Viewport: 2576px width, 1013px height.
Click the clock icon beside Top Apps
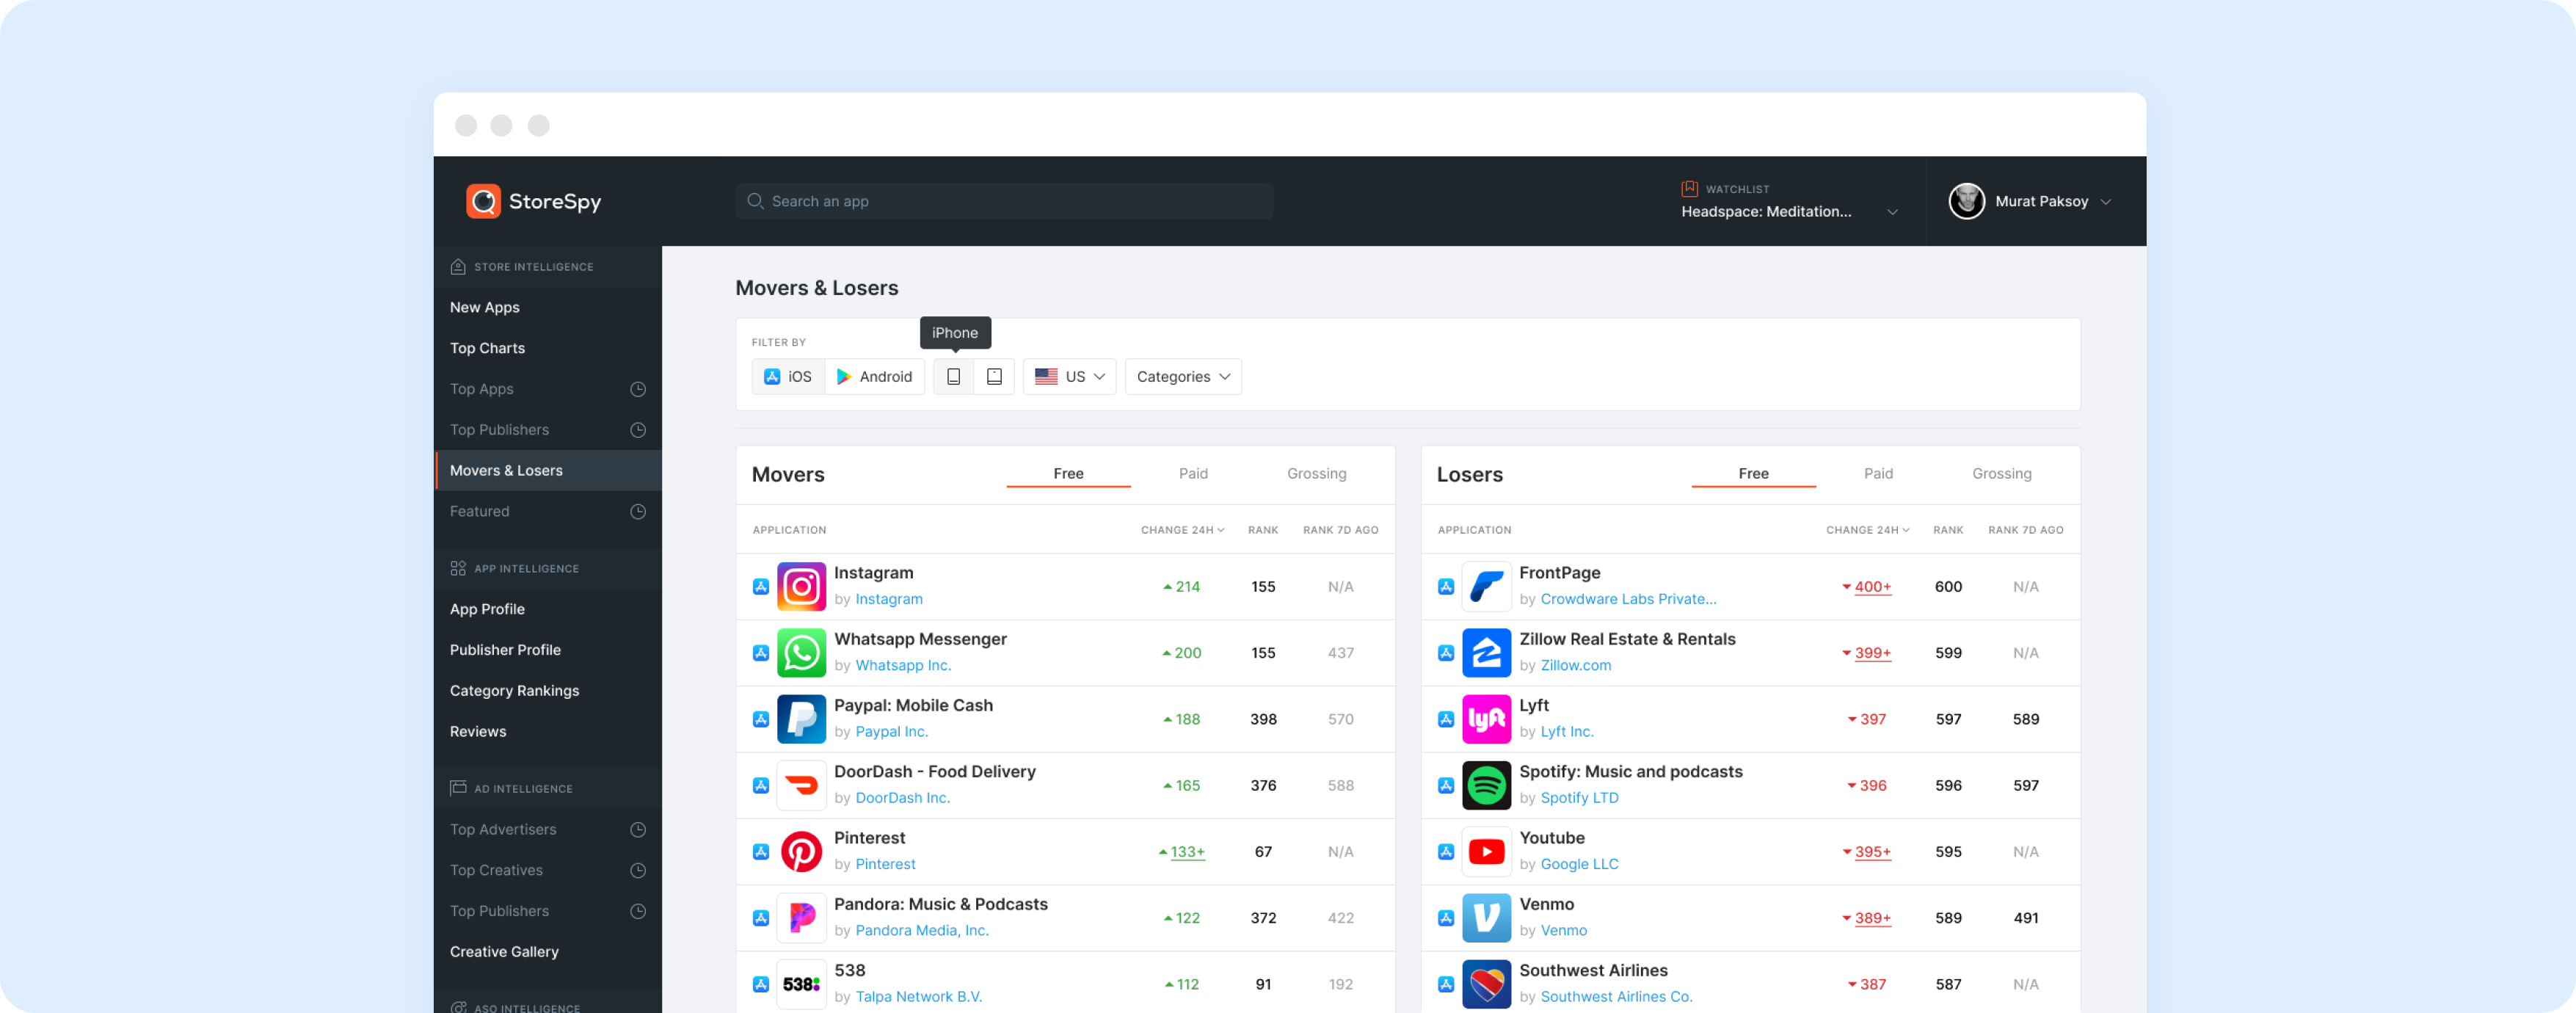(x=638, y=389)
